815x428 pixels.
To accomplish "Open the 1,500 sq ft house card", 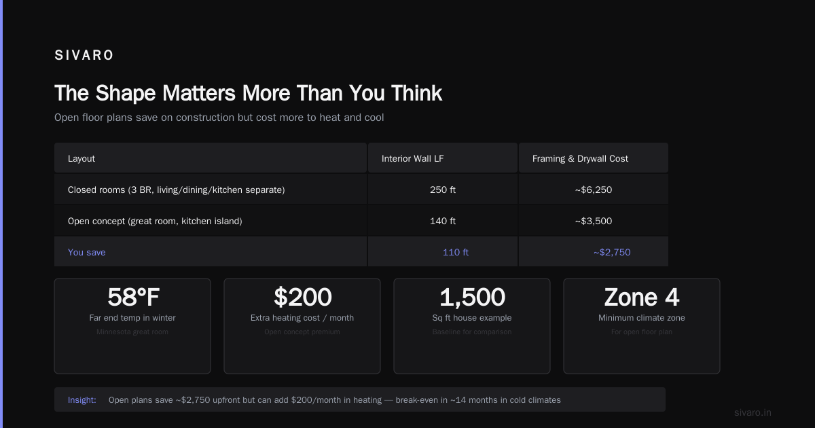I will [472, 326].
